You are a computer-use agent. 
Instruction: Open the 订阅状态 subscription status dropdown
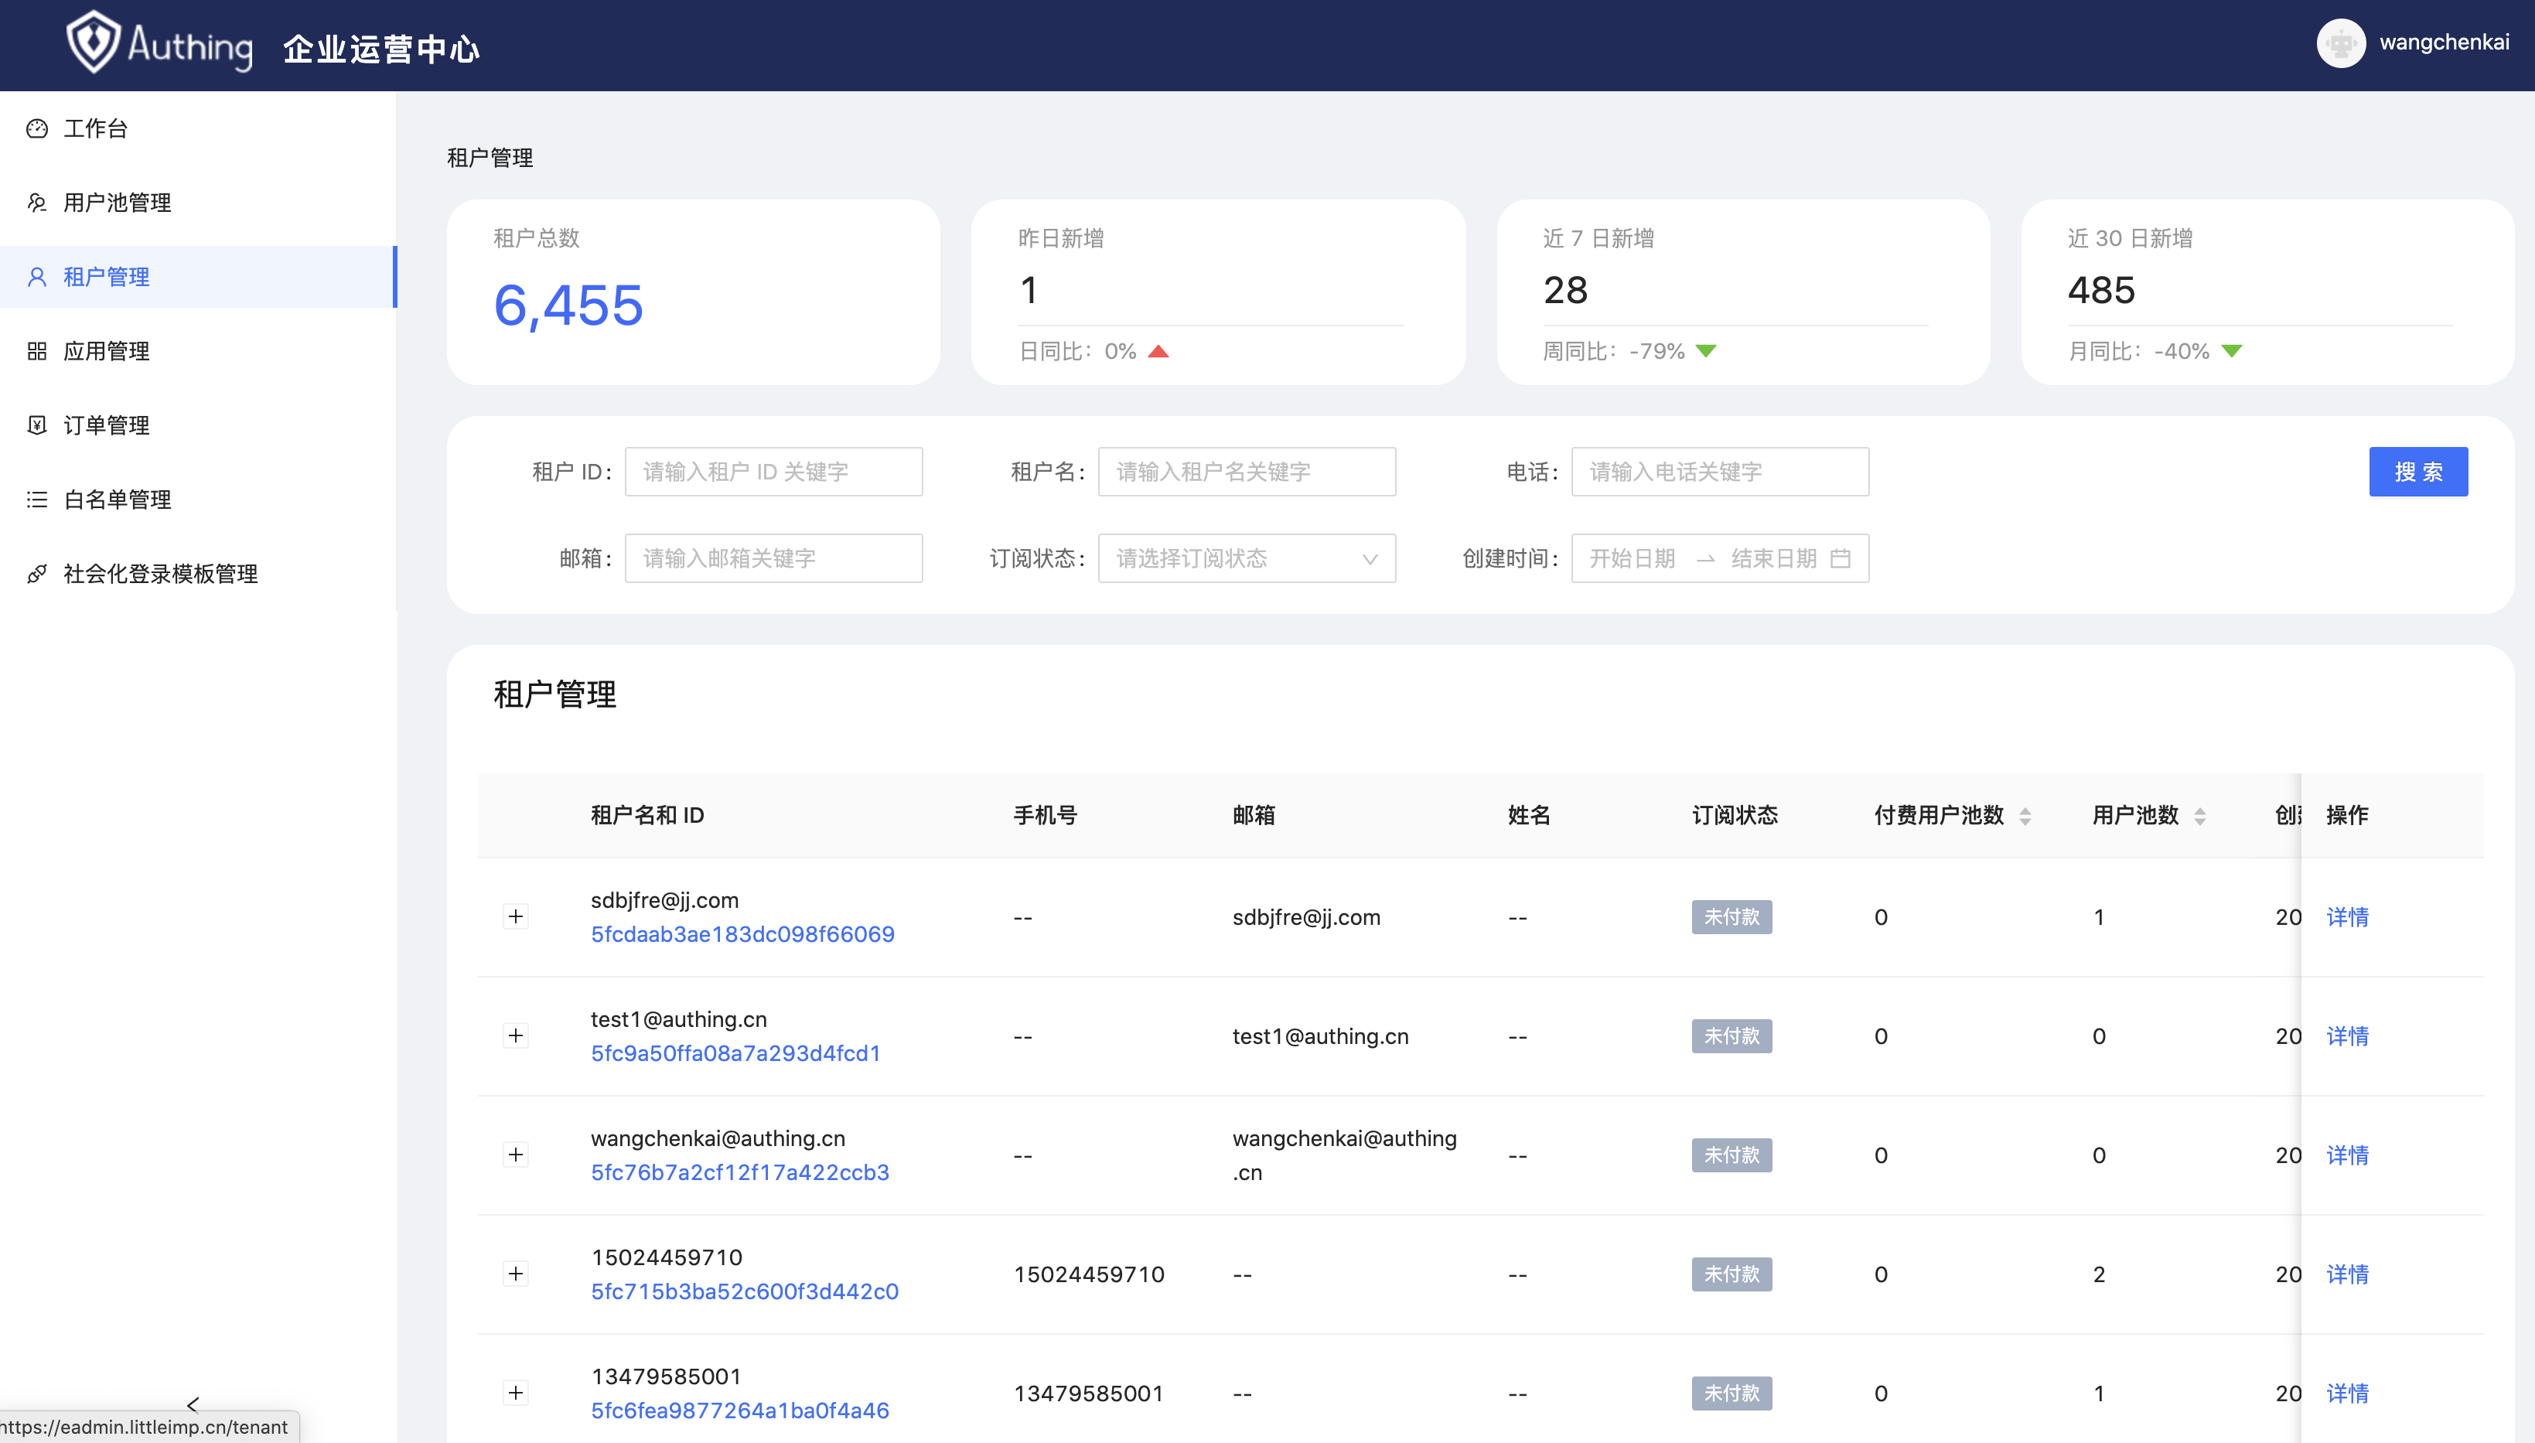[x=1246, y=558]
